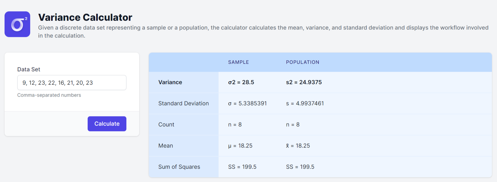Select sample variance value 28.5
Viewport: 497px width, 182px height.
click(x=241, y=82)
